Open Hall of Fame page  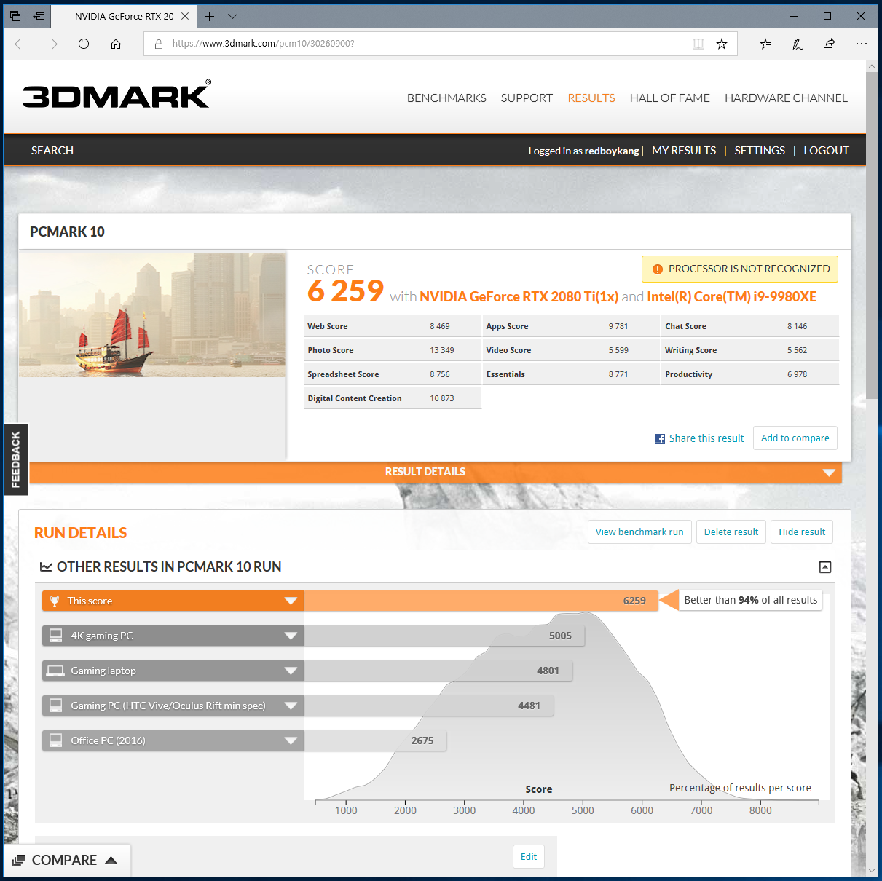(x=669, y=98)
